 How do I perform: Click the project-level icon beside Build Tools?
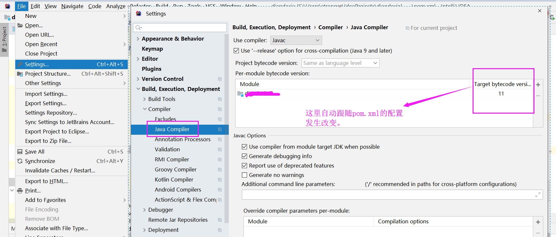click(x=220, y=99)
